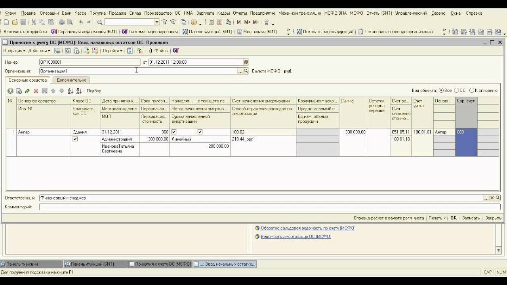Click the list/structure icon after Перейти
The width and height of the screenshot is (507, 285).
pos(130,51)
